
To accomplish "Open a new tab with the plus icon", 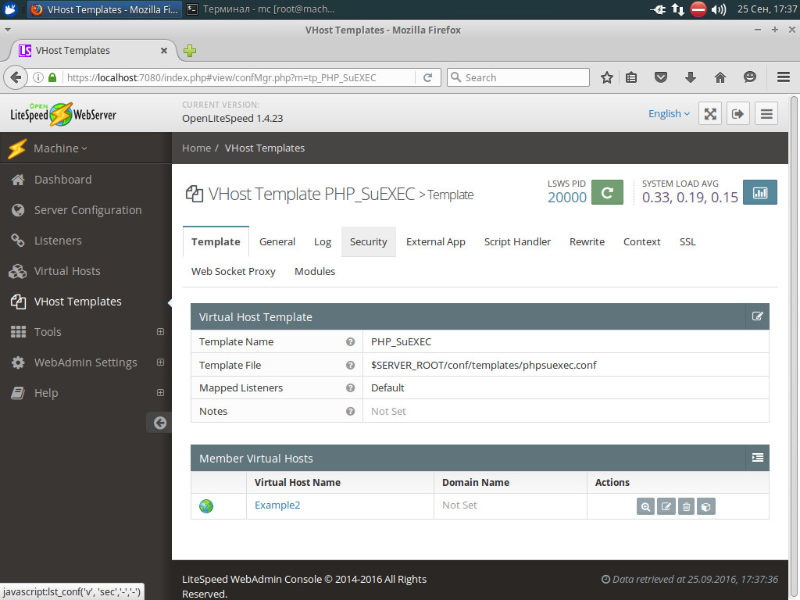I will click(190, 51).
